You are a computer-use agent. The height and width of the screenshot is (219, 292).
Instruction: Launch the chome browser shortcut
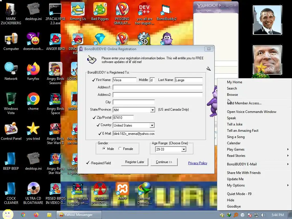(x=33, y=101)
